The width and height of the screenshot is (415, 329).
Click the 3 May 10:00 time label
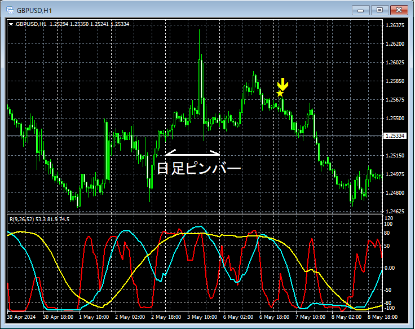(202, 317)
